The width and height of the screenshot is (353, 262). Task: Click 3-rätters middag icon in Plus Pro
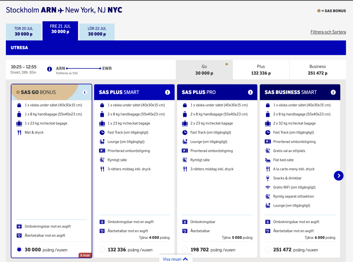pos(185,169)
